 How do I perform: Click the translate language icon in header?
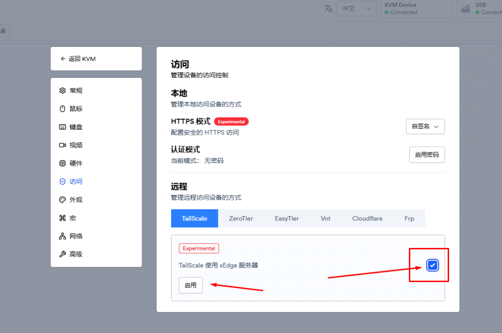[328, 9]
